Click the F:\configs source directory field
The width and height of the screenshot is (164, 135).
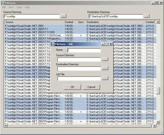pyautogui.click(x=32, y=16)
